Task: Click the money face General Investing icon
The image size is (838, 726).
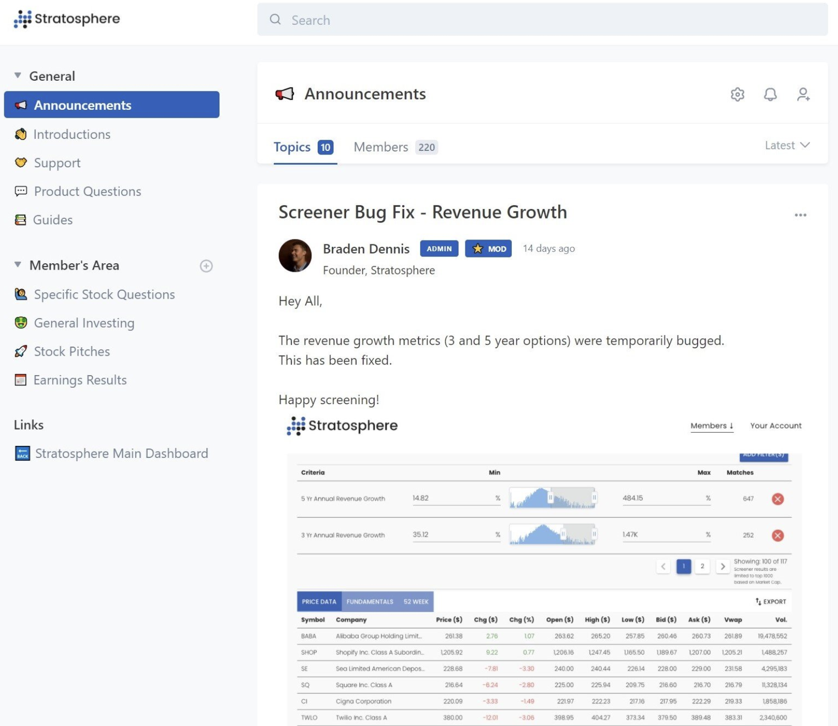Action: [21, 322]
